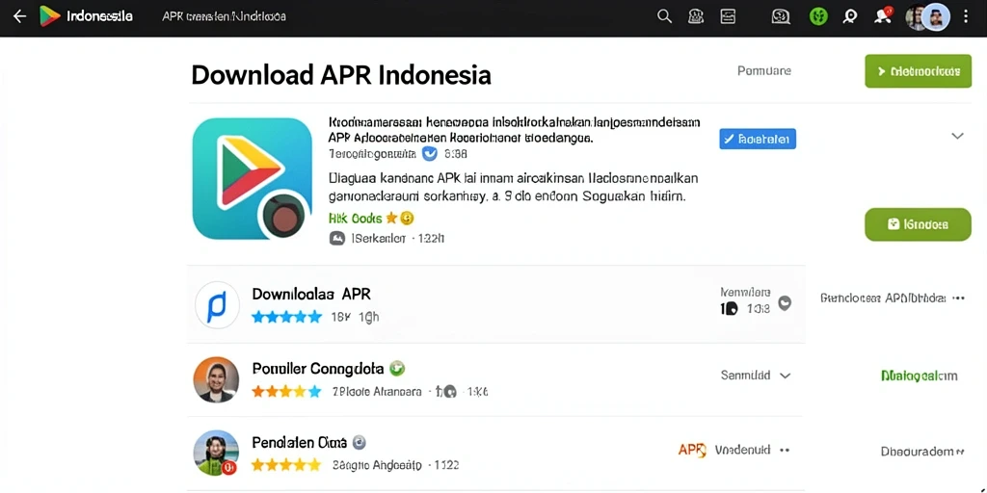Open the Pendaten Oima title
This screenshot has width=987, height=493.
click(300, 442)
